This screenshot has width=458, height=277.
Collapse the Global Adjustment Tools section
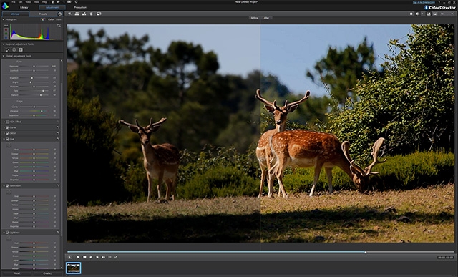(x=4, y=56)
